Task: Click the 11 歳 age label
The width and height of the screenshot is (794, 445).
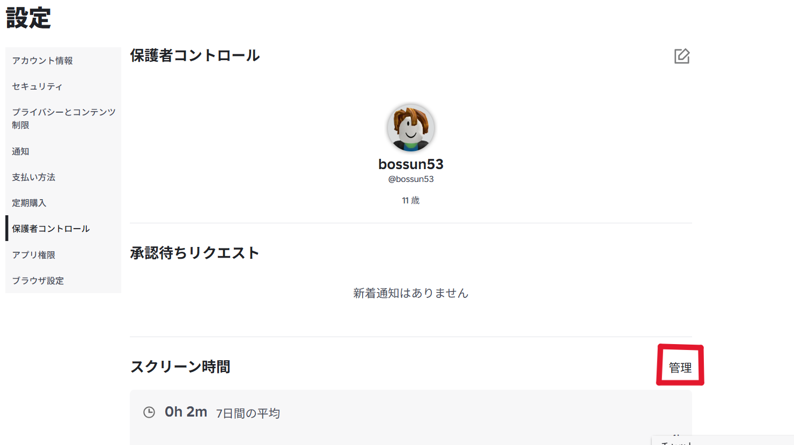Action: [x=411, y=200]
